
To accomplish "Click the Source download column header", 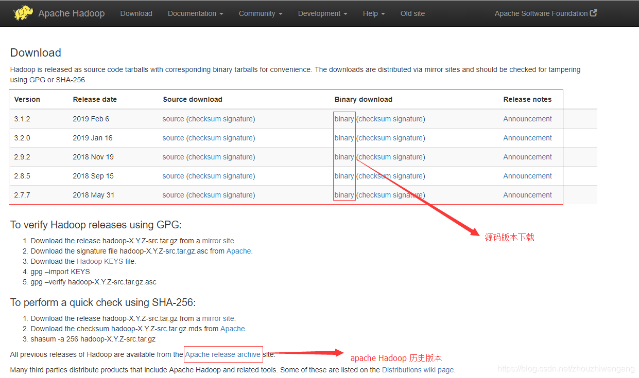I will 193,99.
